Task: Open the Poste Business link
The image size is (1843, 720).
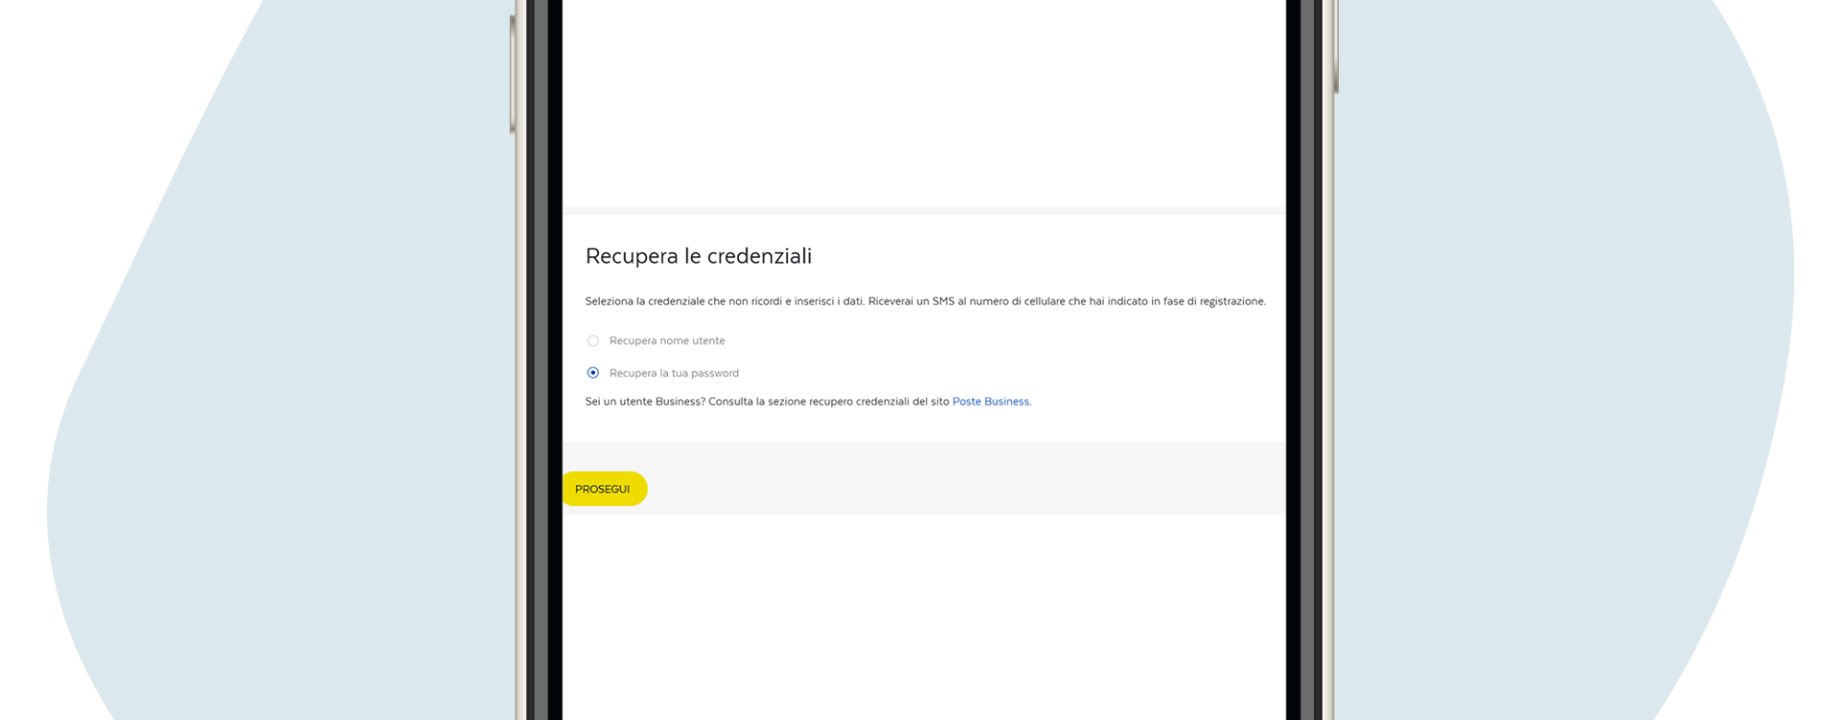Action: click(x=991, y=401)
